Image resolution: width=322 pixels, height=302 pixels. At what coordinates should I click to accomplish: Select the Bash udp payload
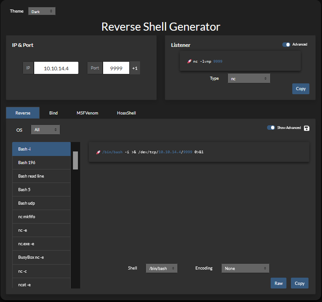(x=41, y=203)
